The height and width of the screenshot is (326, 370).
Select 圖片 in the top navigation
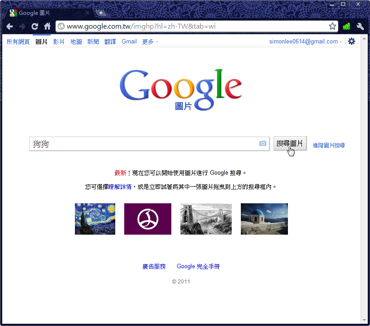[42, 42]
